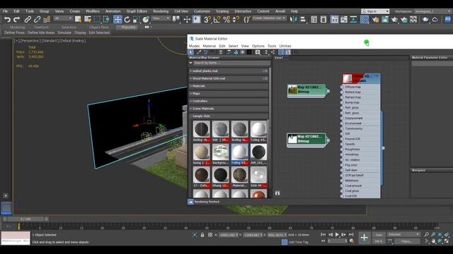
Task: Open the selection filter All dropdown
Action: pyautogui.click(x=63, y=18)
